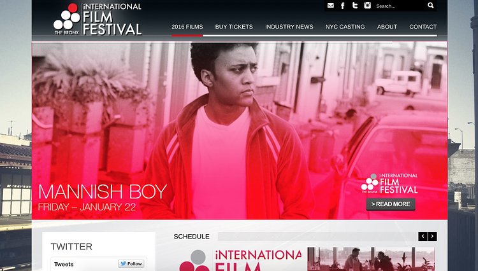The width and height of the screenshot is (478, 271).
Task: Click the search magnifier icon
Action: [x=430, y=5]
